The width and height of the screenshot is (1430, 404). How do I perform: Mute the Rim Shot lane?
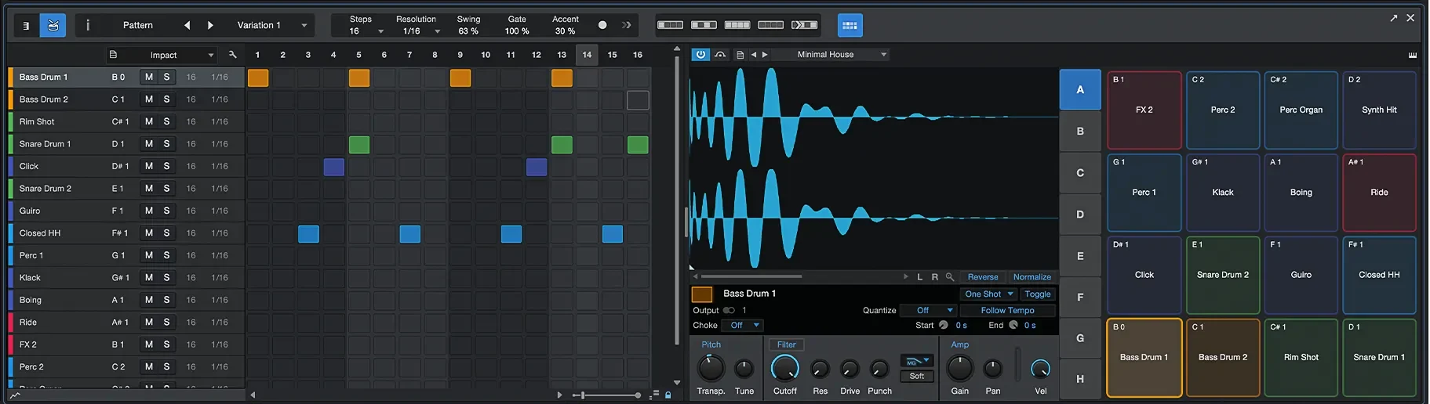pos(148,121)
